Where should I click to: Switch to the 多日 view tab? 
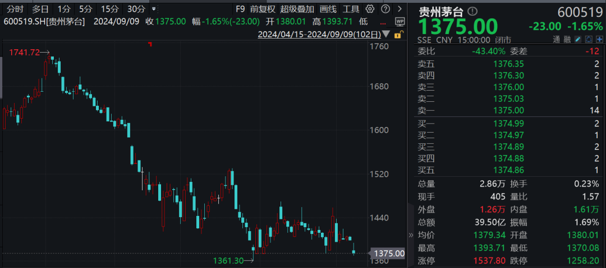pos(40,9)
